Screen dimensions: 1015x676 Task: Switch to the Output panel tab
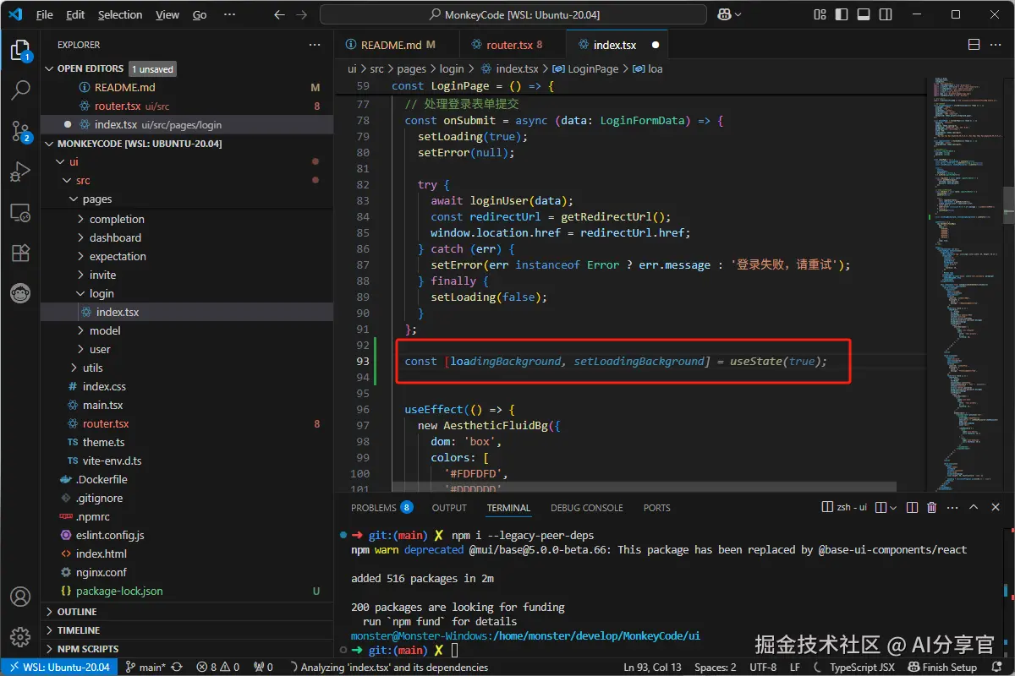coord(449,508)
